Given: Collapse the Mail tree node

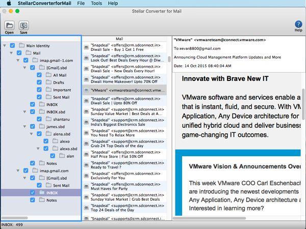Looking at the screenshot, I should (x=11, y=53).
